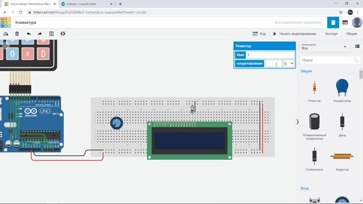Screen dimensions: 363x204
Task: Select the resistor on the breadboard
Action: 192,109
